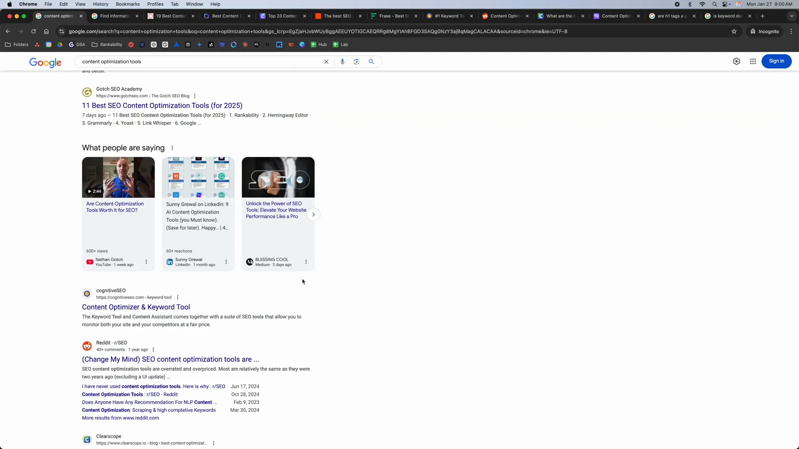Open the Google Drive bookmark icon
The width and height of the screenshot is (799, 449).
(x=60, y=44)
